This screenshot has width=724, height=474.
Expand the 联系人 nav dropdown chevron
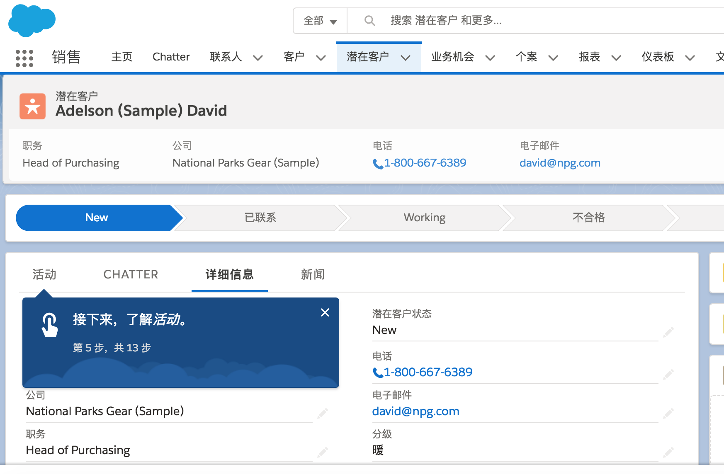pyautogui.click(x=258, y=58)
